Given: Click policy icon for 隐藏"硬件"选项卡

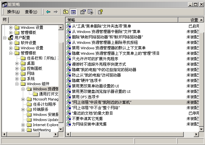Looking at the screenshot, I should coord(69,80).
